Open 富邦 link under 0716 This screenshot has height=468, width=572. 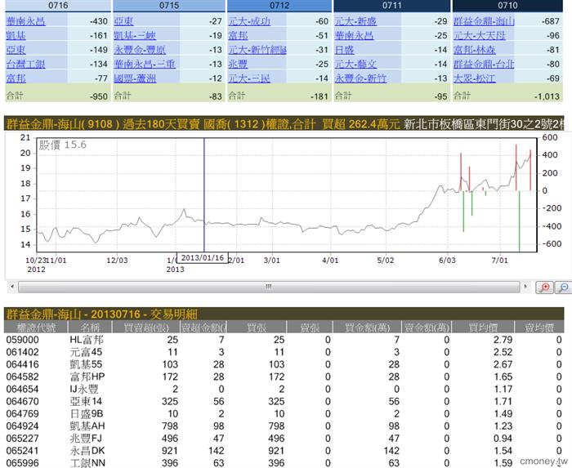click(x=16, y=78)
